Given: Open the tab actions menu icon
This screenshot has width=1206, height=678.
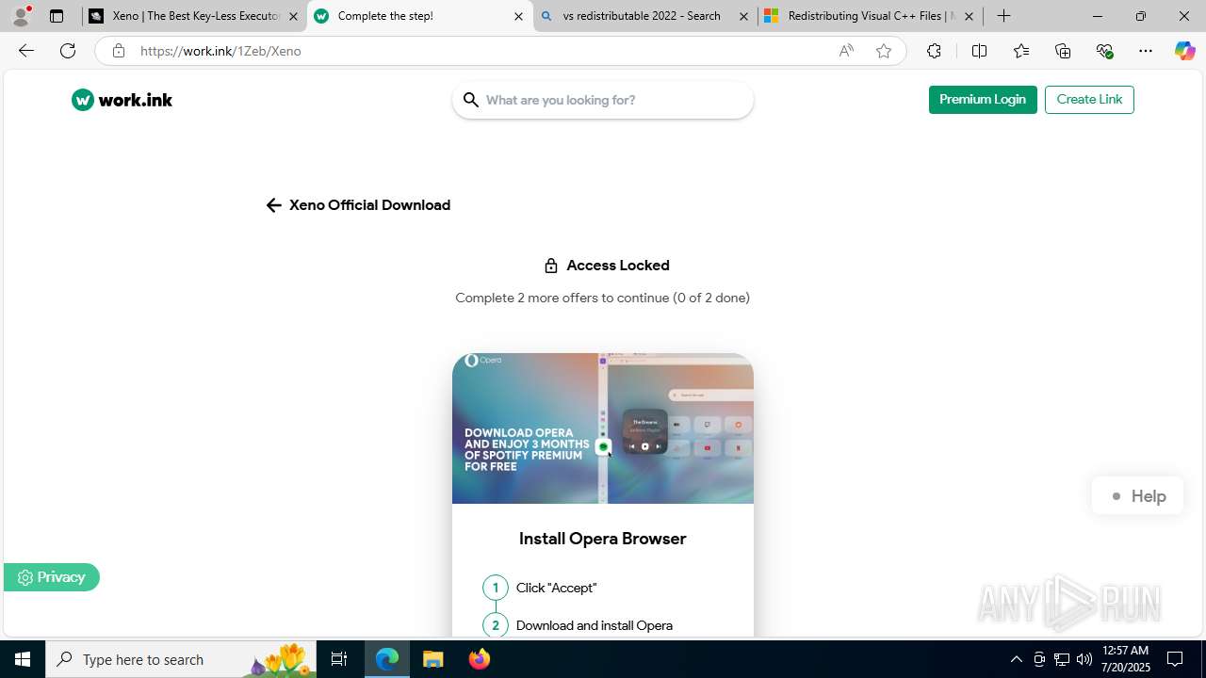Looking at the screenshot, I should (57, 16).
